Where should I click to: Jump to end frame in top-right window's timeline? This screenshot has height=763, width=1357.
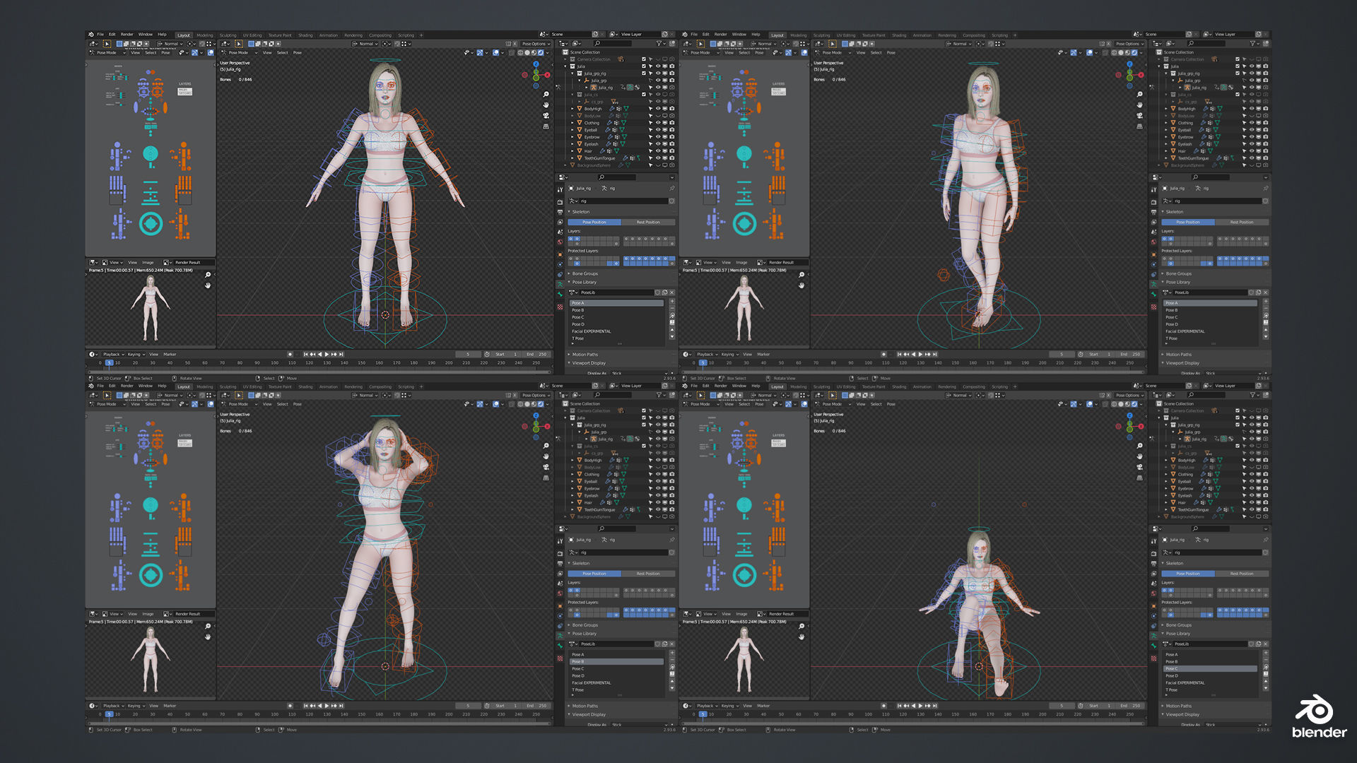935,354
